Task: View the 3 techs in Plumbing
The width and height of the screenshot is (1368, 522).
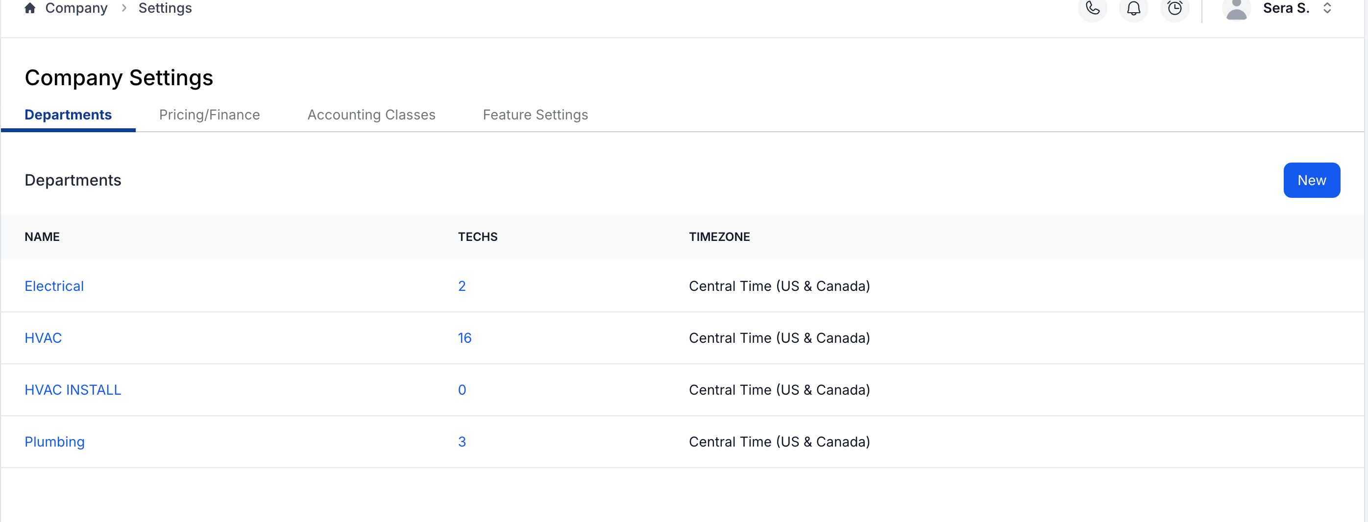Action: point(462,442)
